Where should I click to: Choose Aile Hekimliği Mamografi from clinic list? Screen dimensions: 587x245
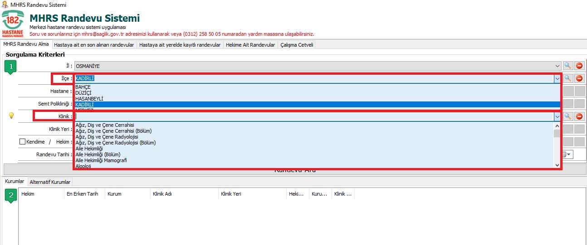tap(101, 160)
